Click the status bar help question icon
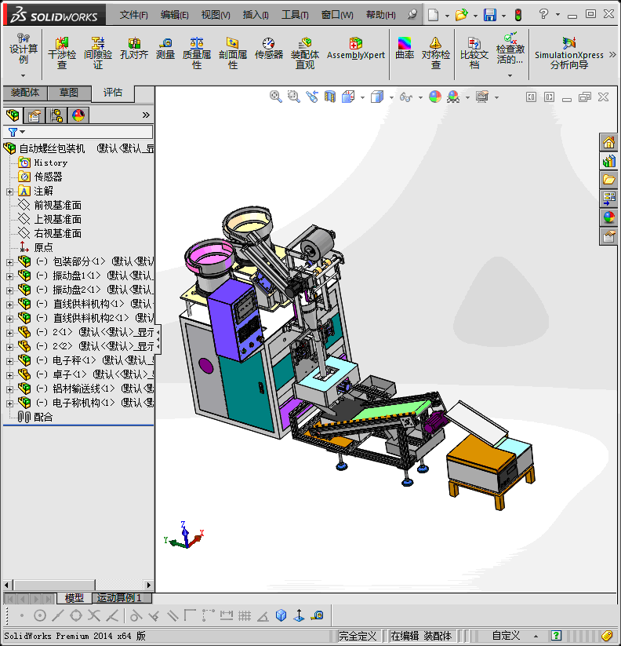This screenshot has height=646, width=621. (x=556, y=636)
